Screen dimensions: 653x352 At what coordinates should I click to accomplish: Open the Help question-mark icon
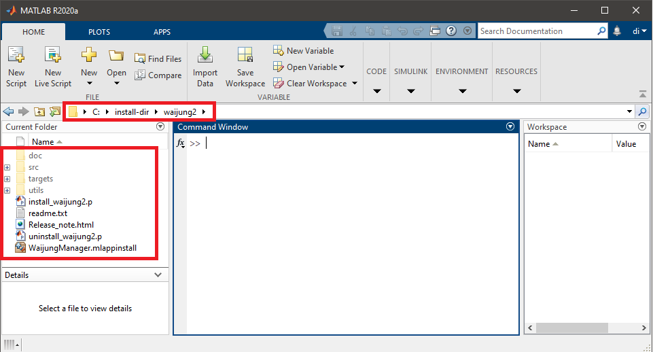pyautogui.click(x=451, y=31)
